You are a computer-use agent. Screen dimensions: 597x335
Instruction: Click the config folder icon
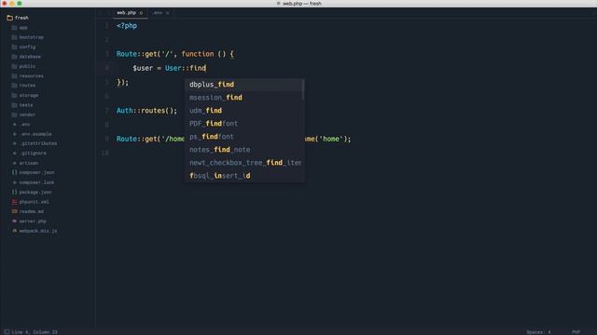pos(15,47)
